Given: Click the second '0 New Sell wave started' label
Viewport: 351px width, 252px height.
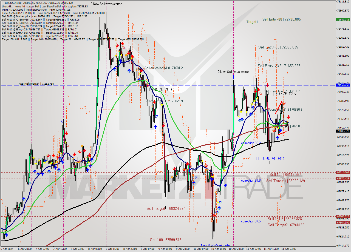Looking at the screenshot, I should (x=234, y=72).
